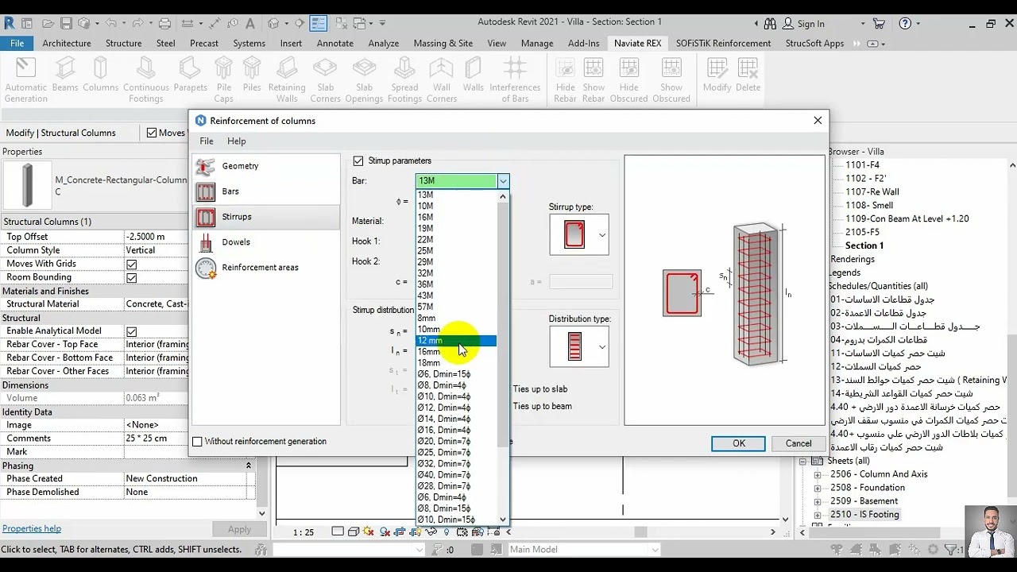
Task: Switch to the Annotate ribbon tab
Action: coord(335,44)
